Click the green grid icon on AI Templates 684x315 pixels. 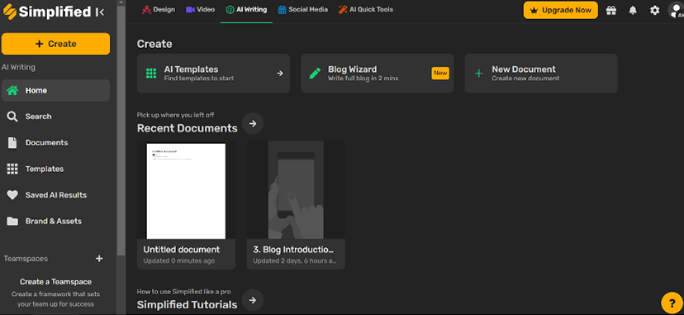tap(151, 74)
